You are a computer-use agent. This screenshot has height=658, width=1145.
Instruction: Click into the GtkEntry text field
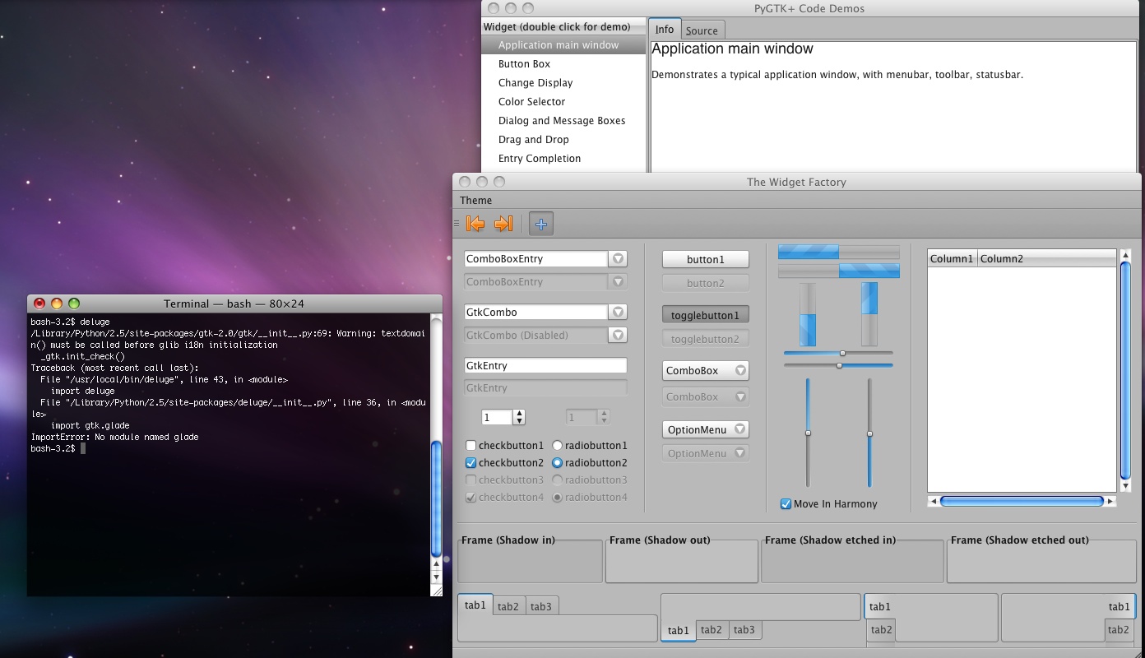[x=545, y=365]
